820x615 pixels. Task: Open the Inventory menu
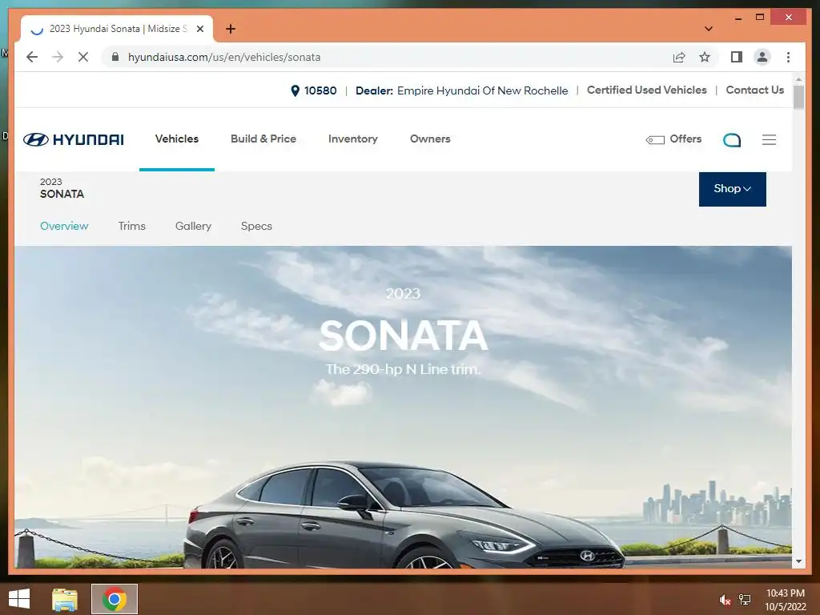tap(353, 139)
